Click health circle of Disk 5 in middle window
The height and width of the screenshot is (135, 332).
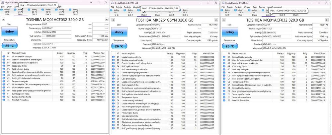point(180,10)
